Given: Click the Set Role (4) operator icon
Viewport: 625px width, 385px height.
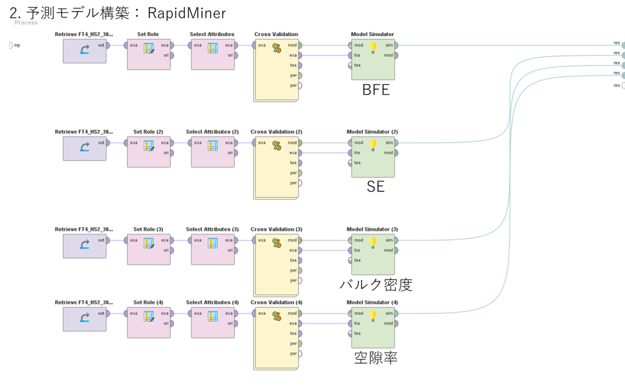Looking at the screenshot, I should [x=149, y=317].
